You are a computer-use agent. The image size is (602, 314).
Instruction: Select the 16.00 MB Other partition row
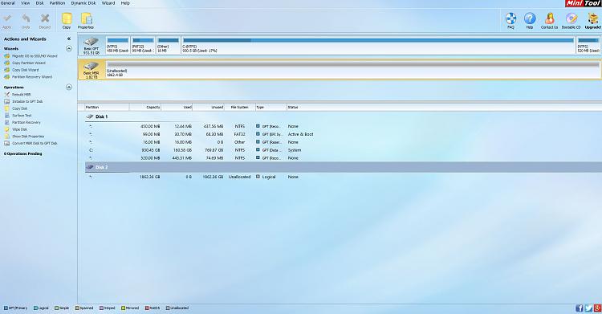point(344,142)
